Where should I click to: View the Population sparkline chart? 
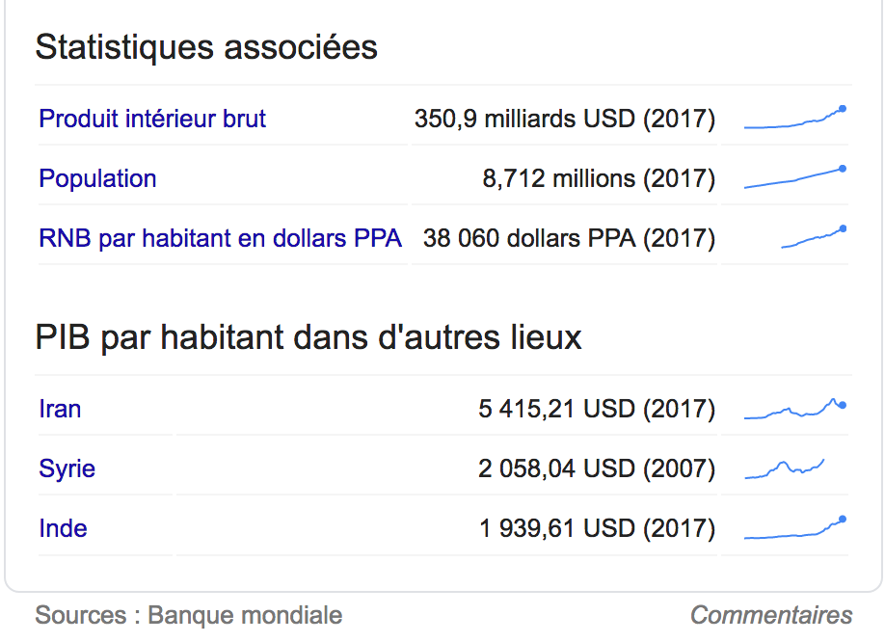click(795, 177)
